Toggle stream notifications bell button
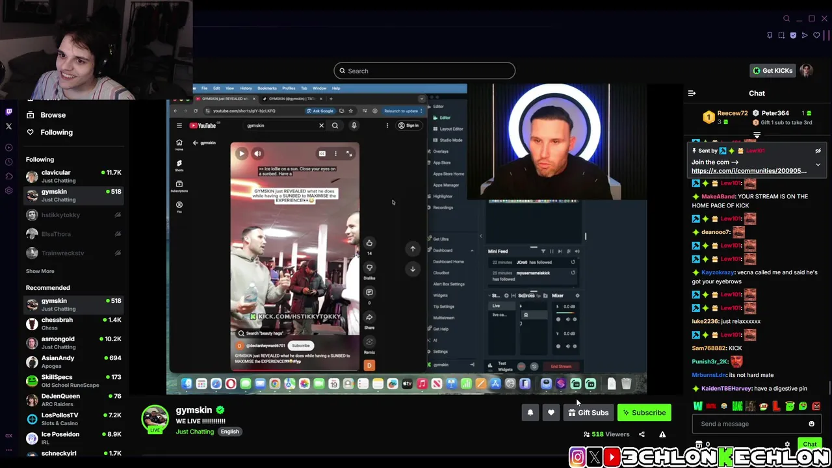The width and height of the screenshot is (832, 468). pyautogui.click(x=530, y=413)
